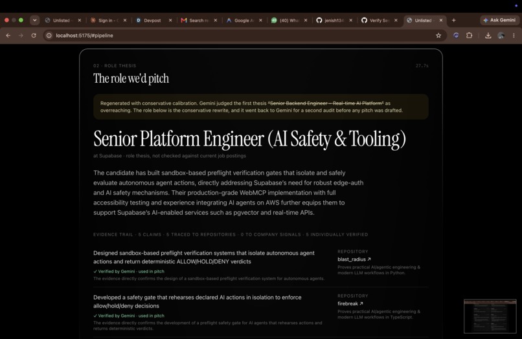Click the struck-through 'Senior Backend Engineer' thesis text
522x339 pixels.
pyautogui.click(x=326, y=103)
